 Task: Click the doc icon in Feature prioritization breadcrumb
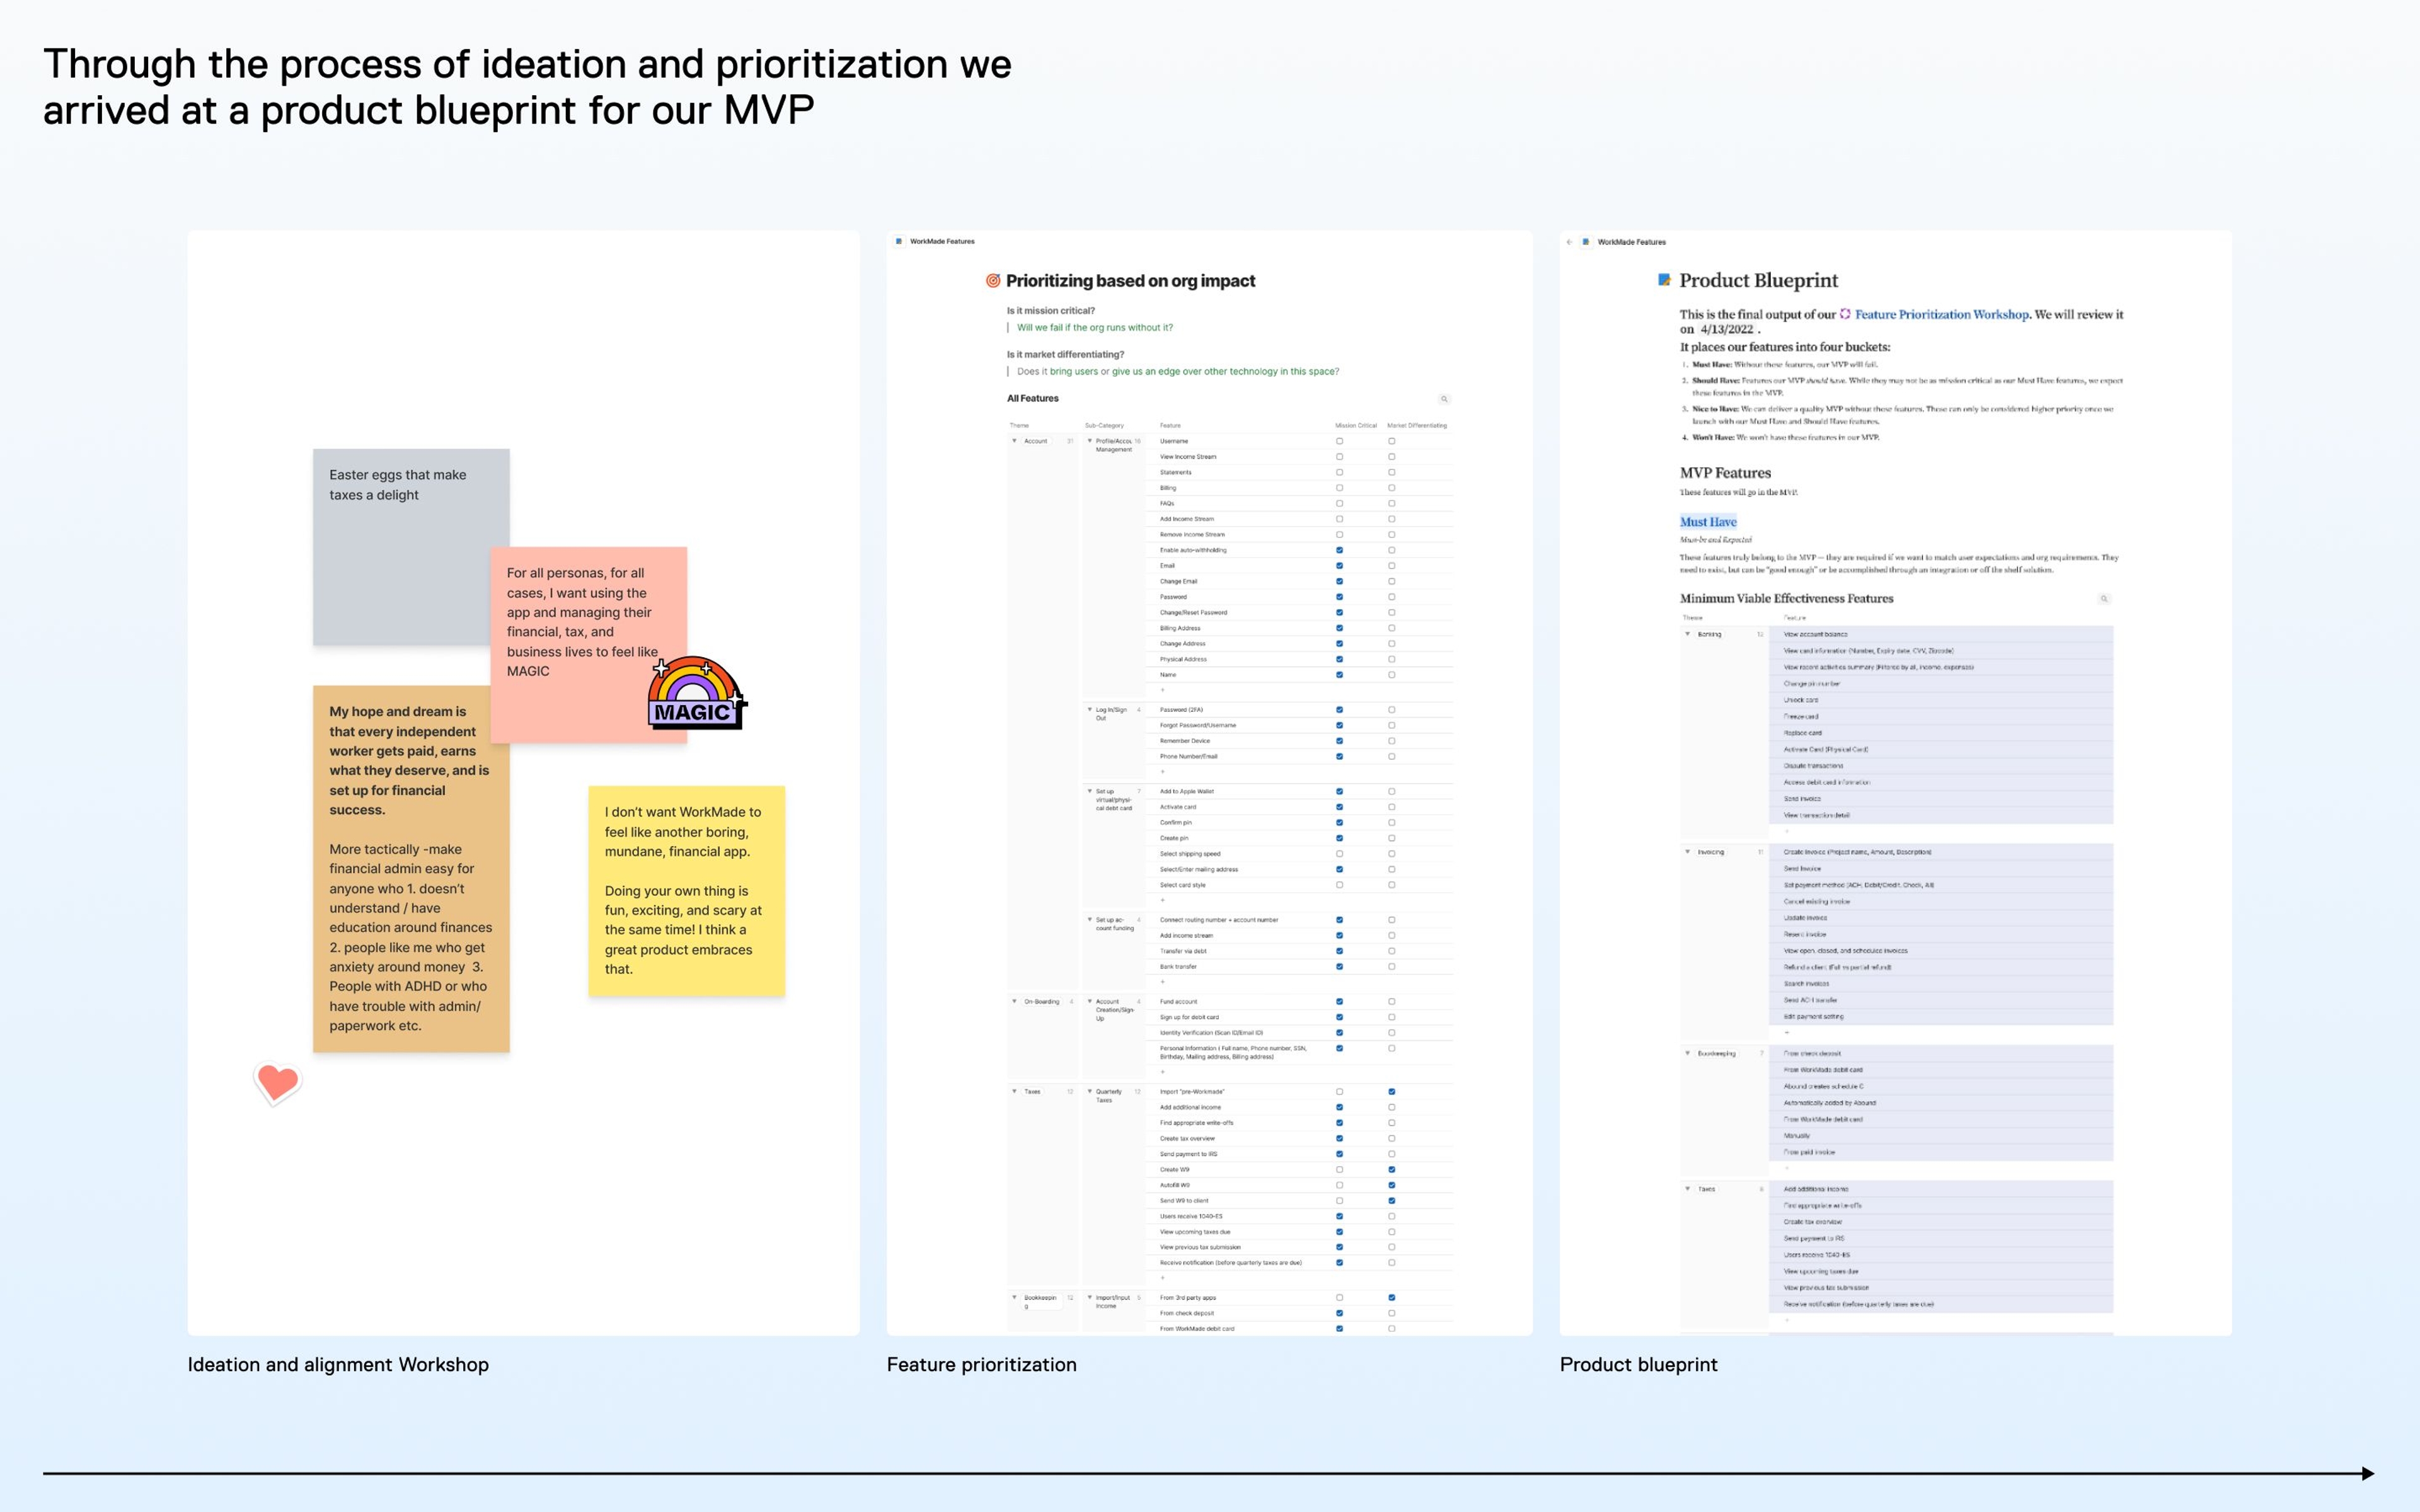899,241
